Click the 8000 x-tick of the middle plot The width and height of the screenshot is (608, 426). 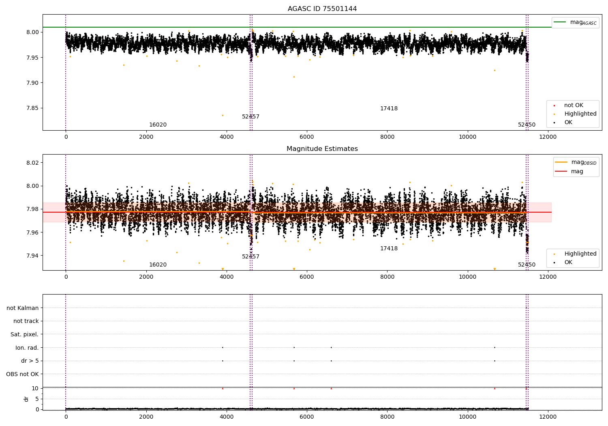point(387,277)
